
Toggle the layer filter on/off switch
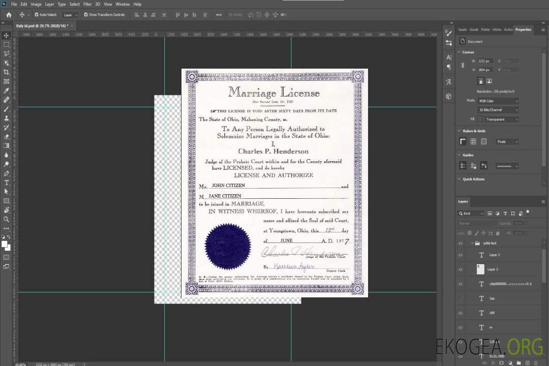528,212
